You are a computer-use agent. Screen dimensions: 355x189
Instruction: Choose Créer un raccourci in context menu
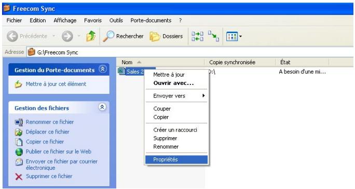pyautogui.click(x=176, y=130)
